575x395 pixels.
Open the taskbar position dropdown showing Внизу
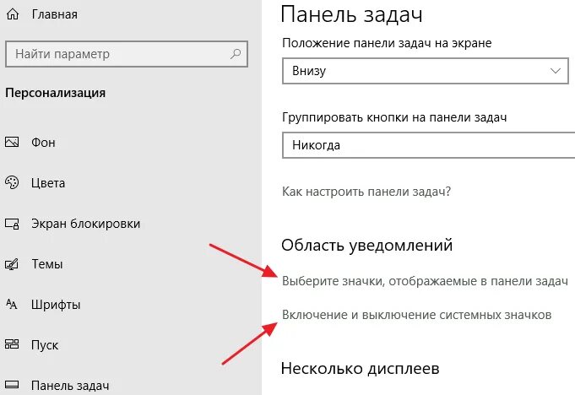tap(426, 71)
